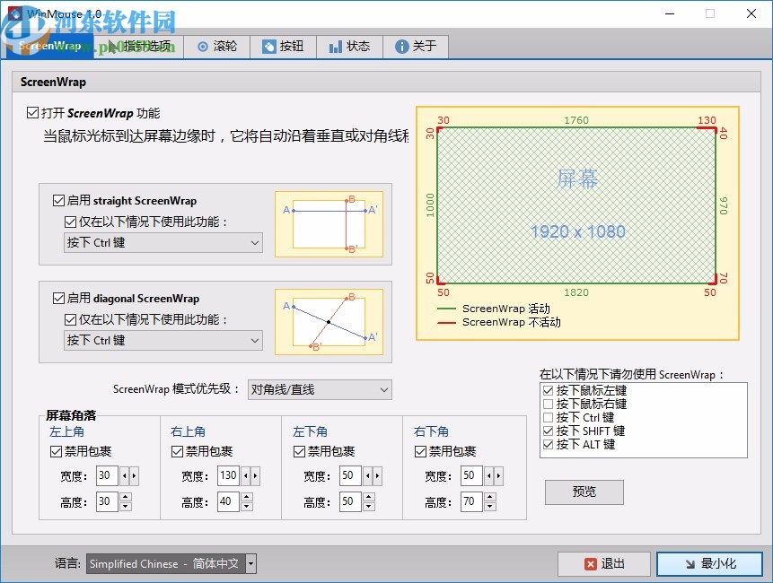Increase 右下角 height with up arrow
773x583 pixels.
[490, 497]
